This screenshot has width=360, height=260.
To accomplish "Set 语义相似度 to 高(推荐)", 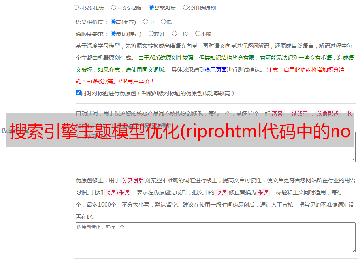I will click(113, 22).
